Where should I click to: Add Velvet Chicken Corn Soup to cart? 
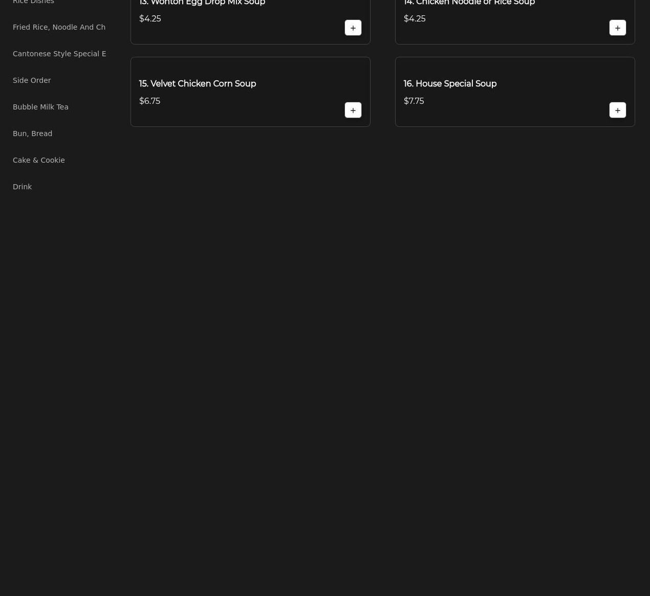(x=353, y=110)
